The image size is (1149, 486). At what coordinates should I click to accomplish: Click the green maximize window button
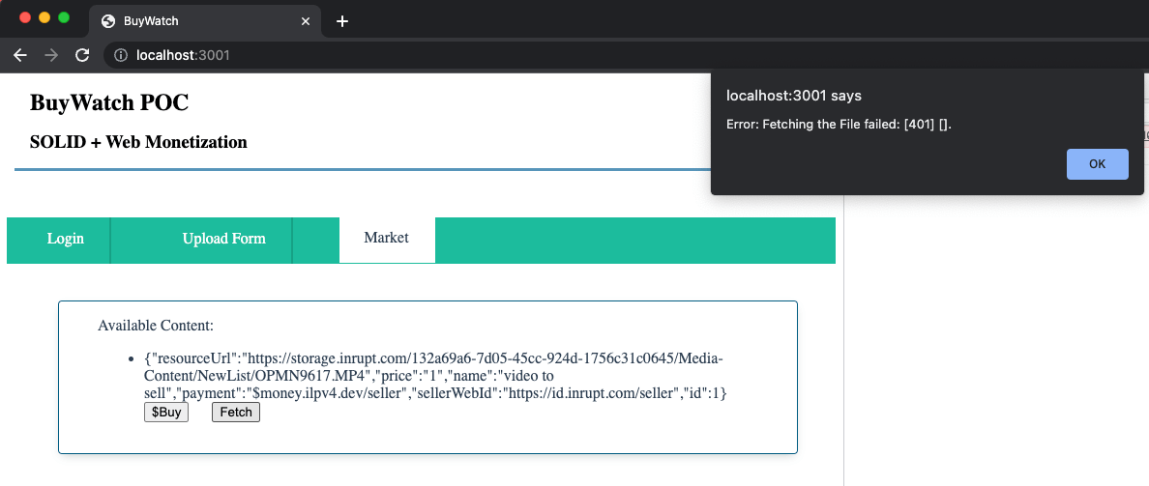(64, 18)
